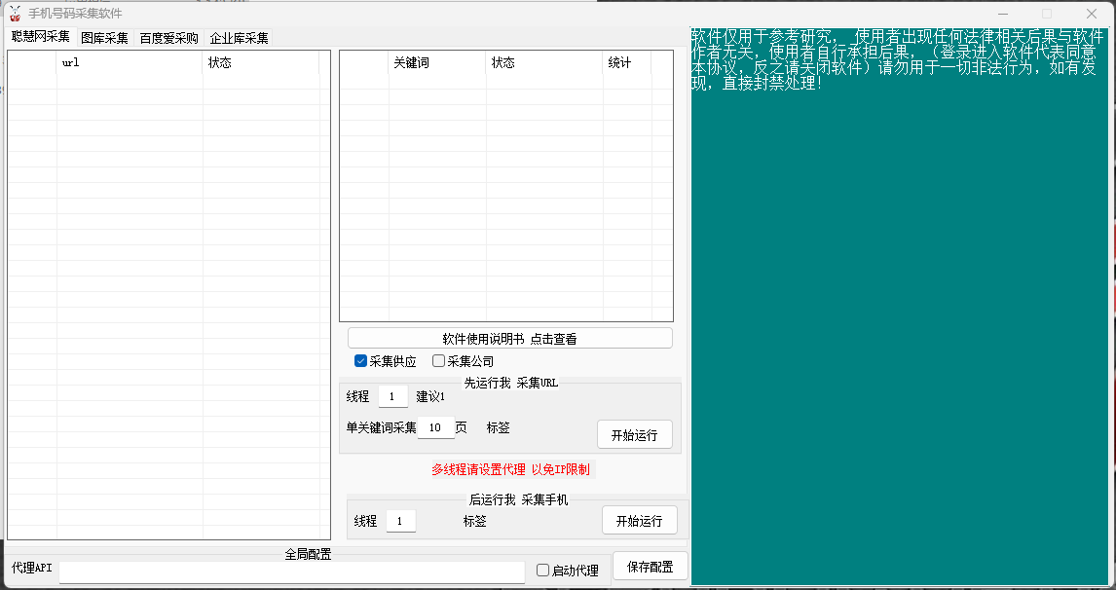Enable the 采集公司 checkbox
This screenshot has width=1116, height=590.
click(439, 361)
